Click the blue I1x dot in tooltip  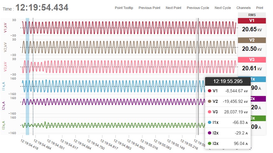pyautogui.click(x=209, y=122)
